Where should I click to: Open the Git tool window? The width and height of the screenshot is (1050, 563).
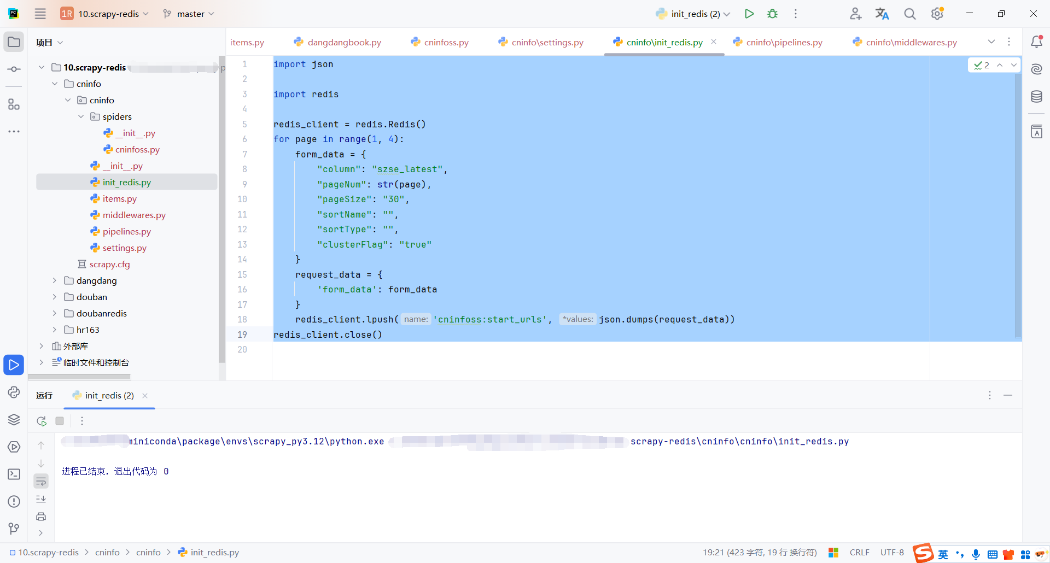coord(14,529)
